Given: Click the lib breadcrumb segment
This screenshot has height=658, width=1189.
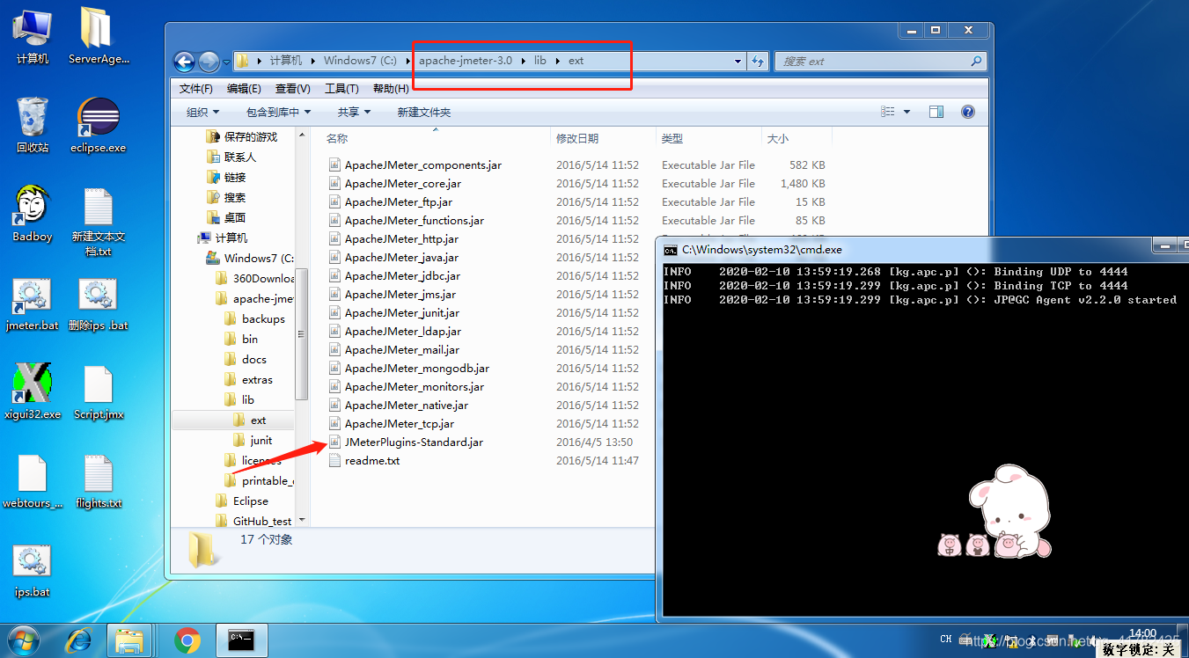Looking at the screenshot, I should point(540,61).
